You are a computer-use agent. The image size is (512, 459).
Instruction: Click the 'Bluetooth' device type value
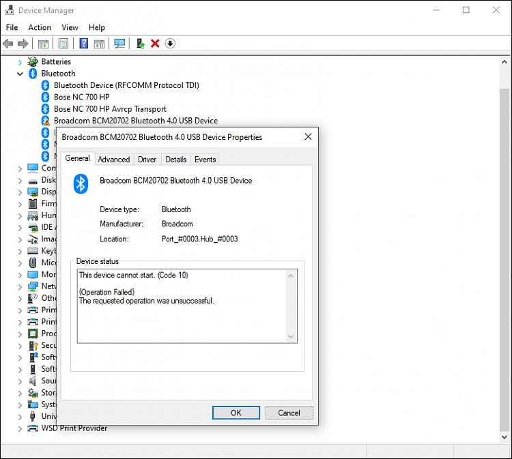point(176,209)
